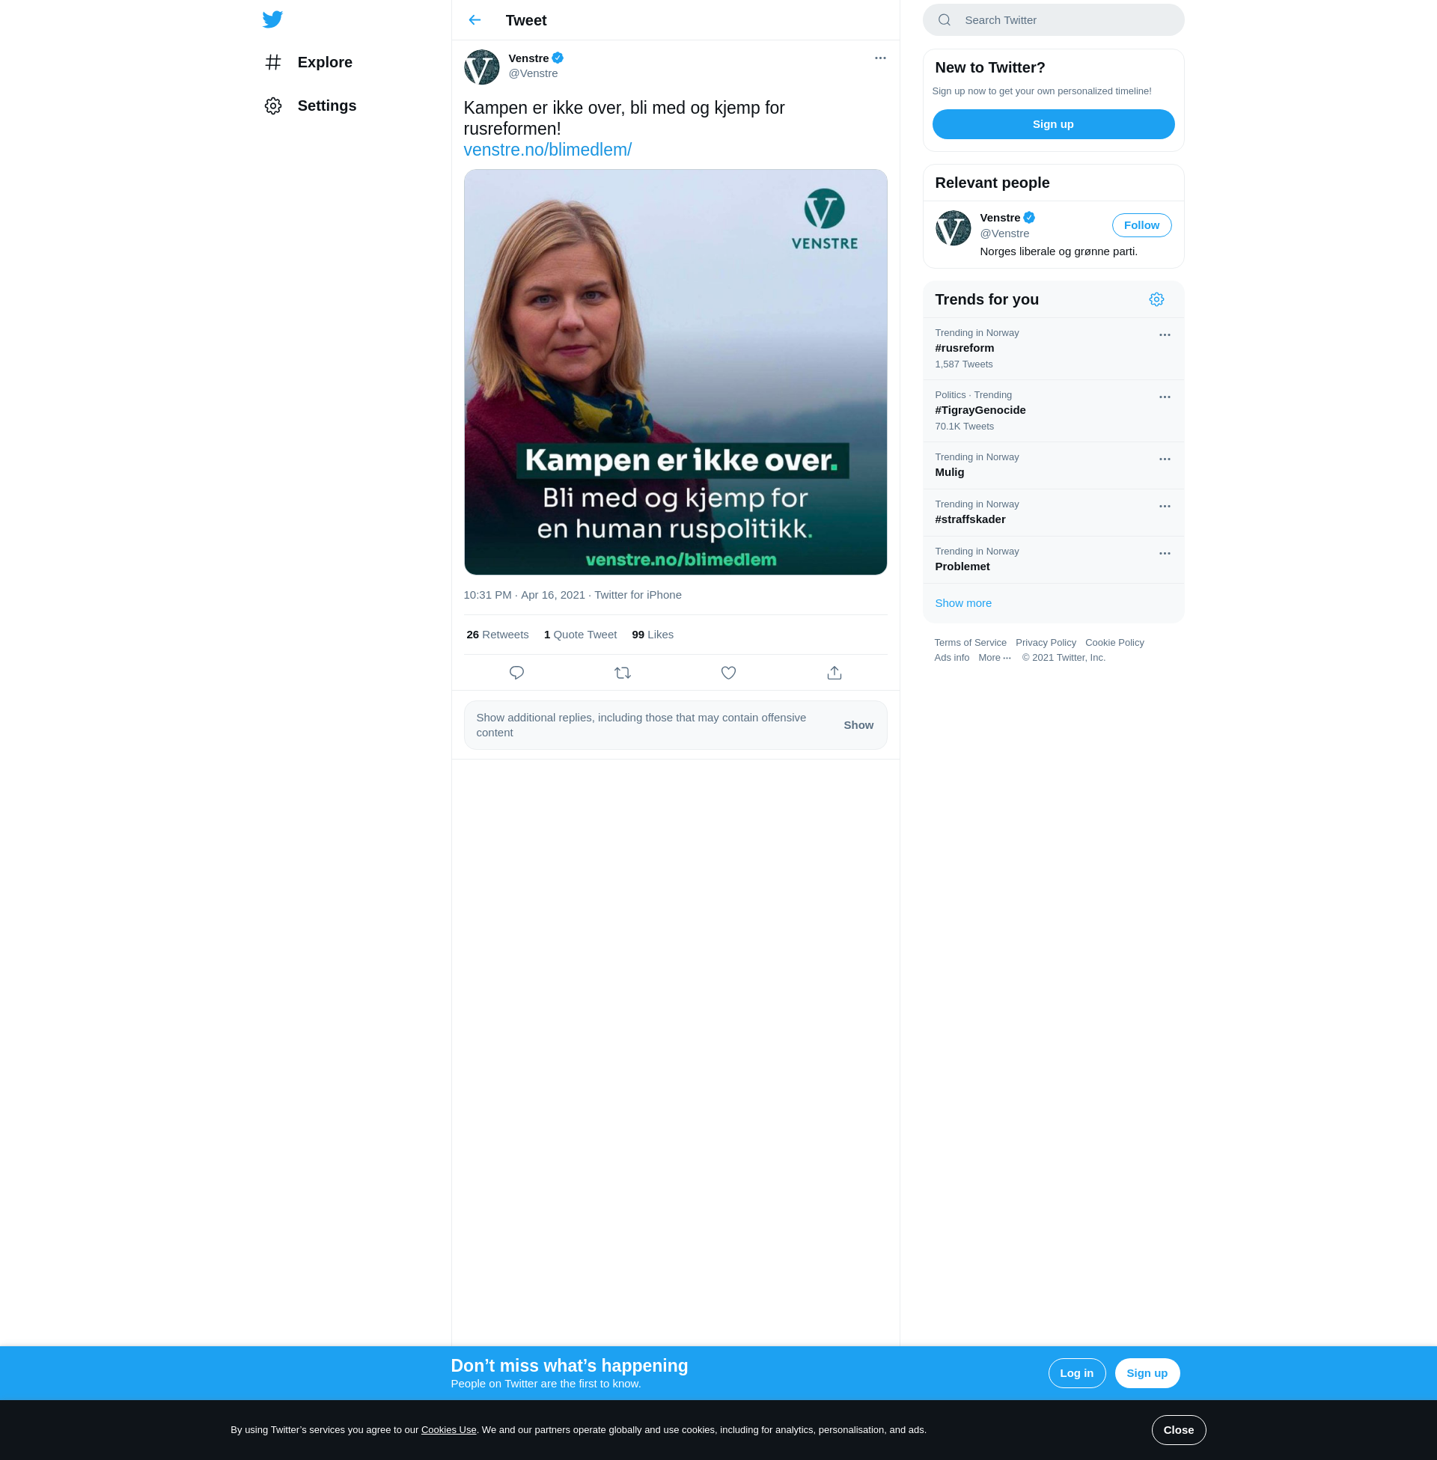
Task: Click the search magnifier icon
Action: [945, 19]
